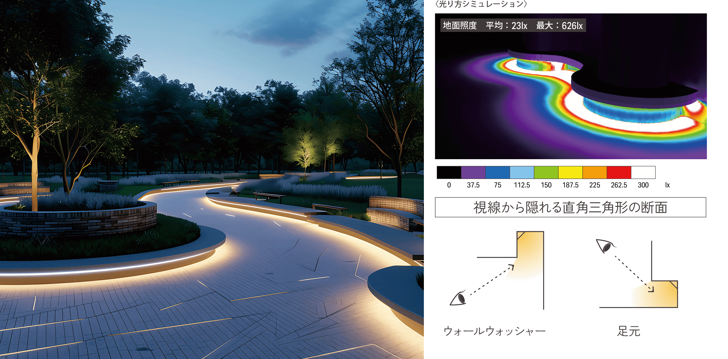Click the red swatch on the lux scale
This screenshot has height=359, width=728.
tap(619, 172)
